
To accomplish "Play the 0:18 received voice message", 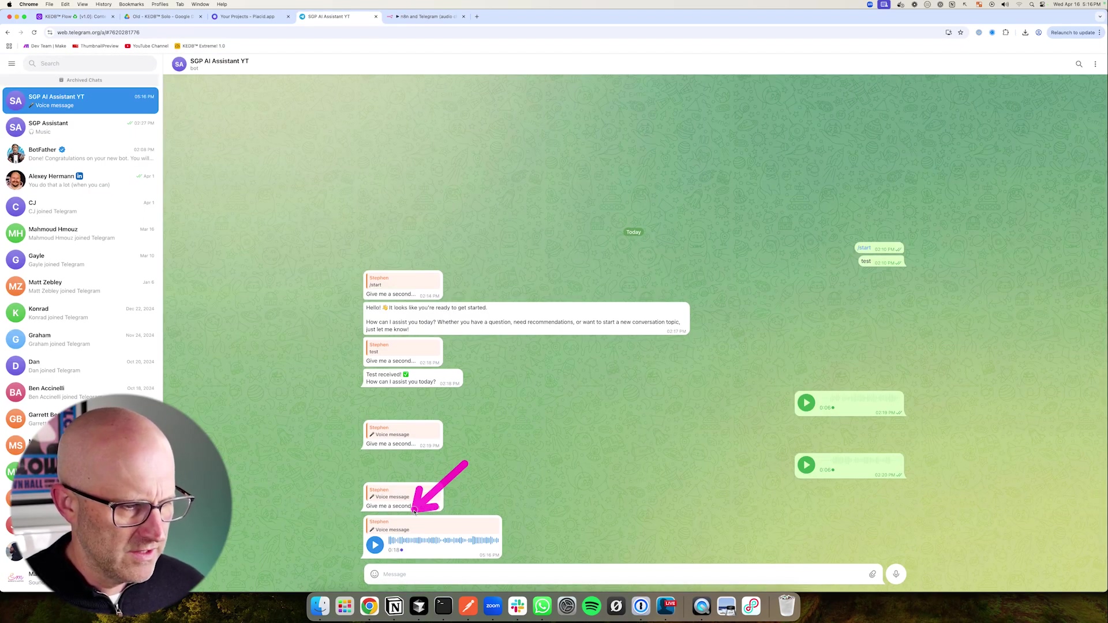I will click(375, 545).
